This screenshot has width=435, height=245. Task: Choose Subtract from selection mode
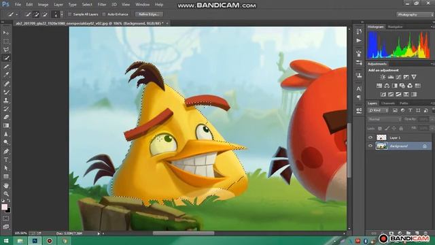(x=45, y=14)
